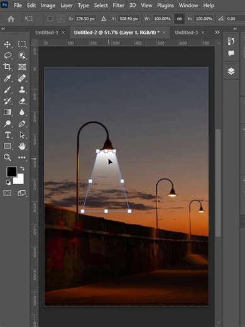Viewport: 245px width, 327px height.
Task: Open the File menu
Action: pos(18,6)
